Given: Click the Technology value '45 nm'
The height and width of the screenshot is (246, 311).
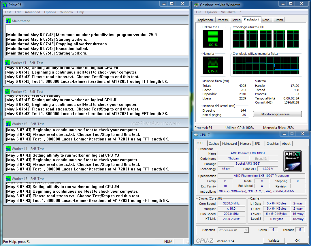Looking at the screenshot, I should pos(226,169).
